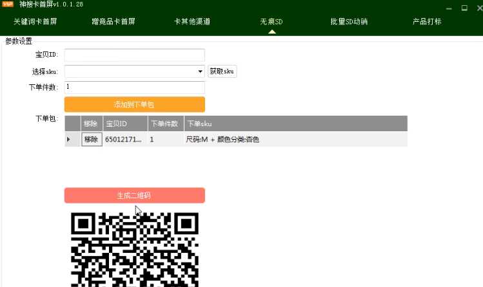This screenshot has height=287, width=483.
Task: Expand the 选择sku dropdown arrow
Action: (200, 71)
